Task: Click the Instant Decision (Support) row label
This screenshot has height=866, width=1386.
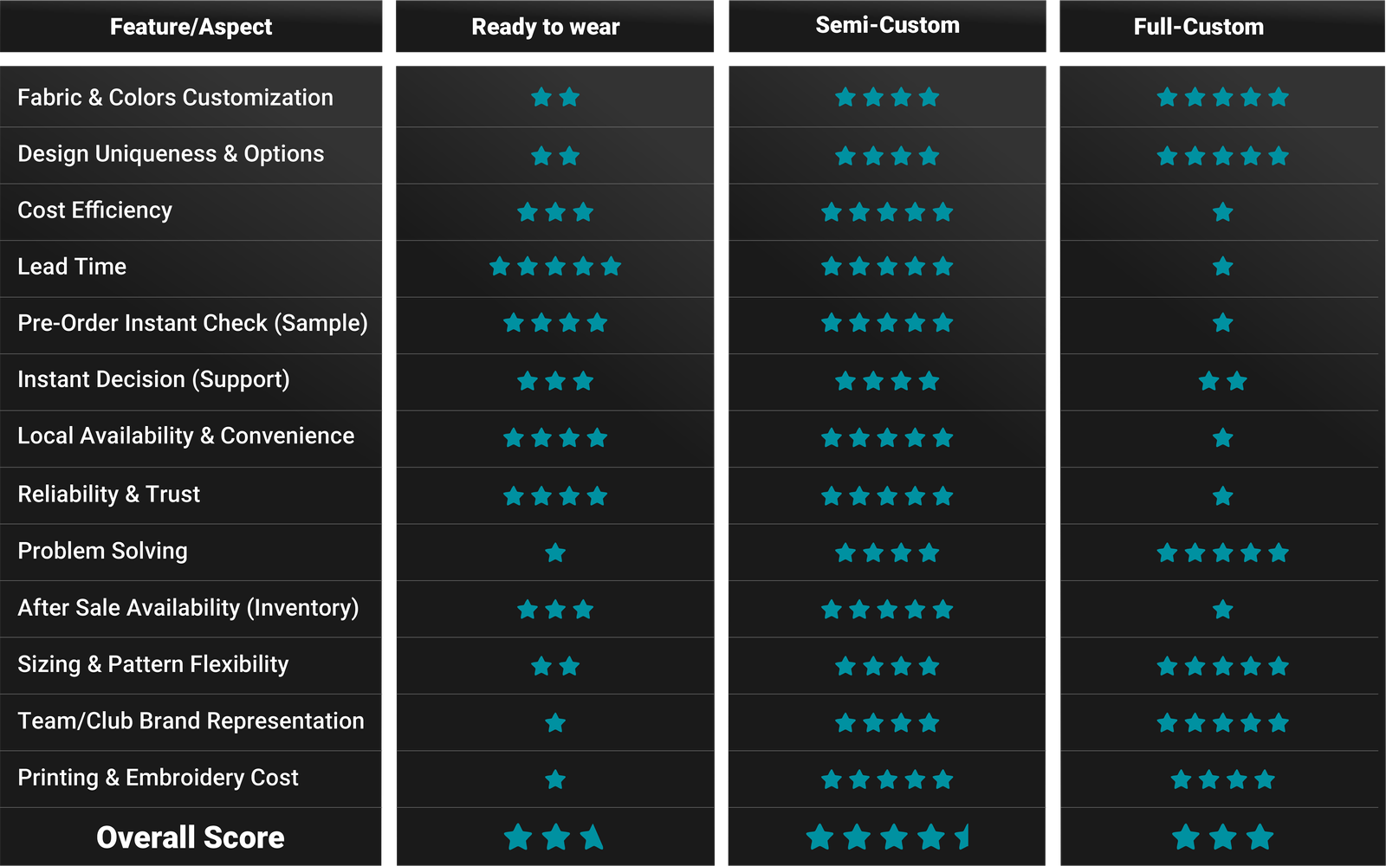Action: 153,379
